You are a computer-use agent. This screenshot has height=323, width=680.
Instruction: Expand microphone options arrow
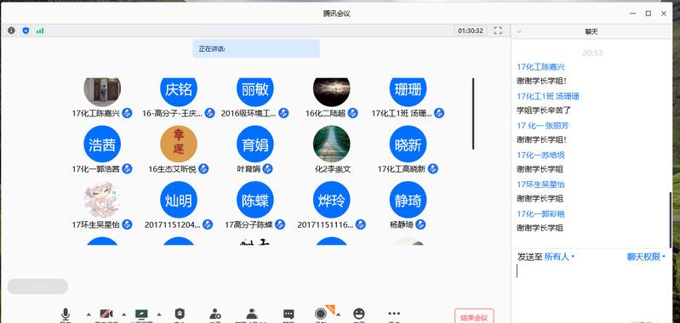[x=89, y=314]
